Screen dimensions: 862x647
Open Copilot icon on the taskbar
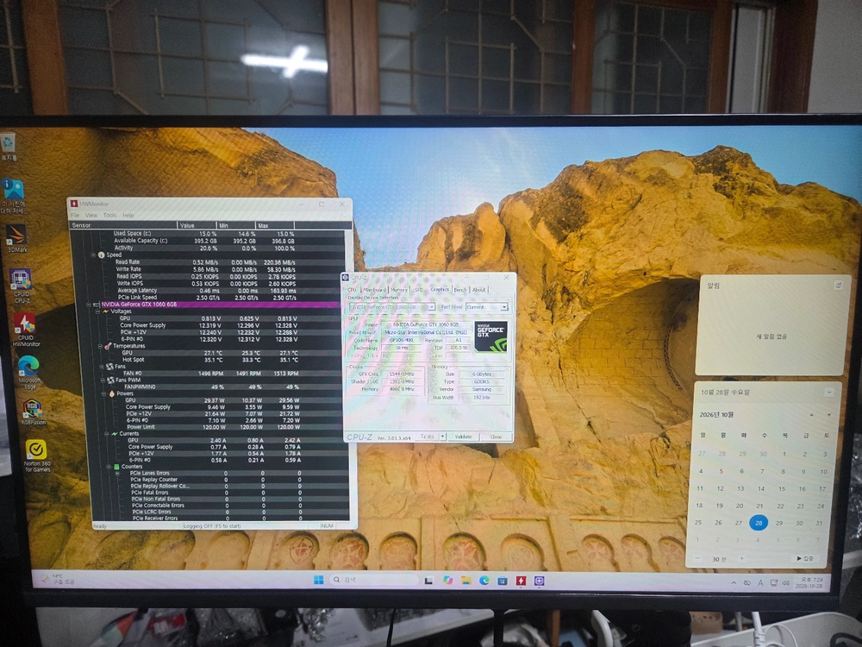point(447,581)
